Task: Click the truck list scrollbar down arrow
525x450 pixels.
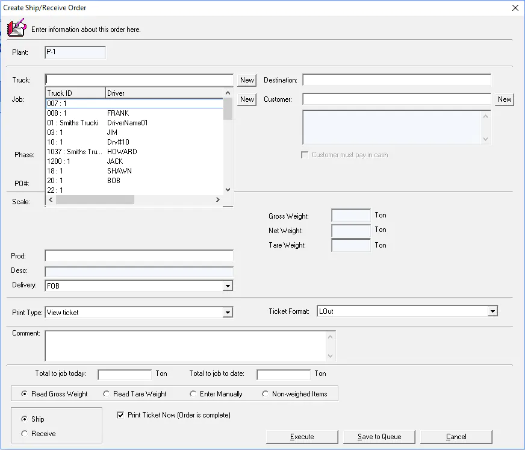Action: click(228, 189)
